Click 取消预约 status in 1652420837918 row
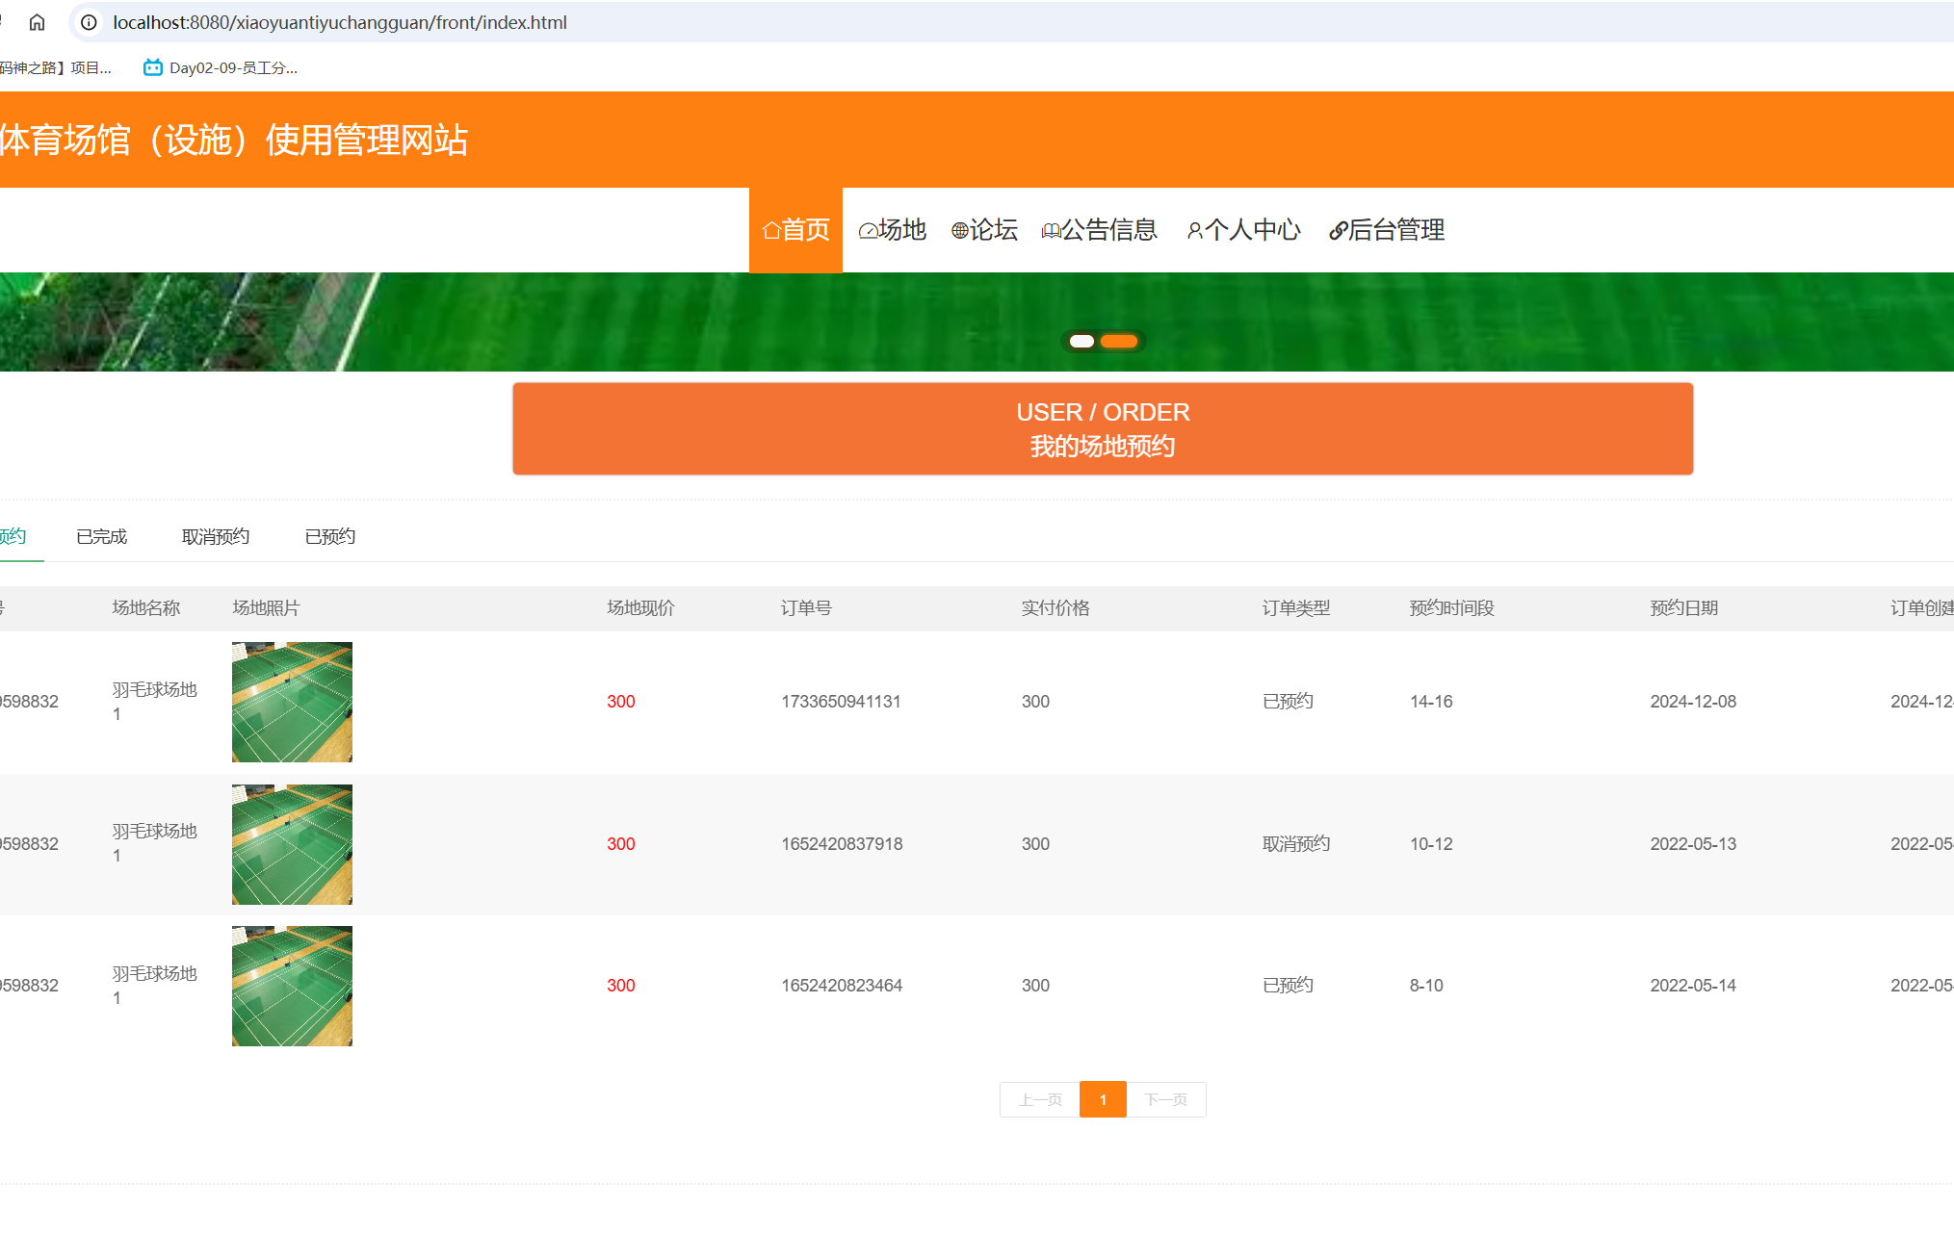The image size is (1954, 1260). (x=1296, y=844)
